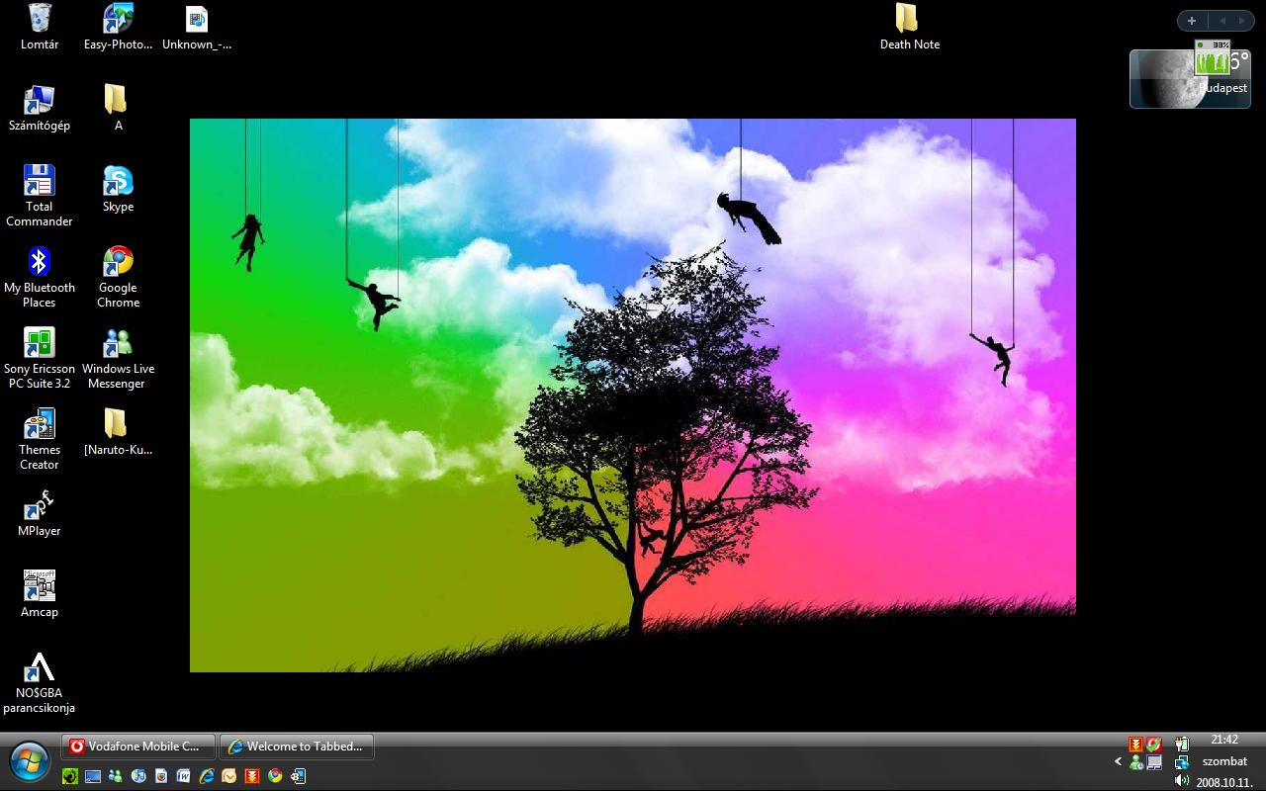The height and width of the screenshot is (791, 1266).
Task: Click the Windows Start orb
Action: 29,761
